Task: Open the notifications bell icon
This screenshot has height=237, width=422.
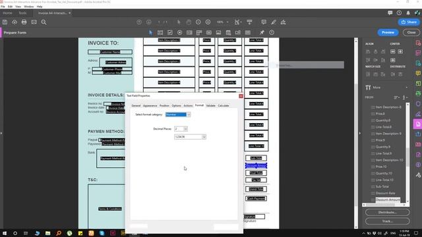Action: (408, 13)
